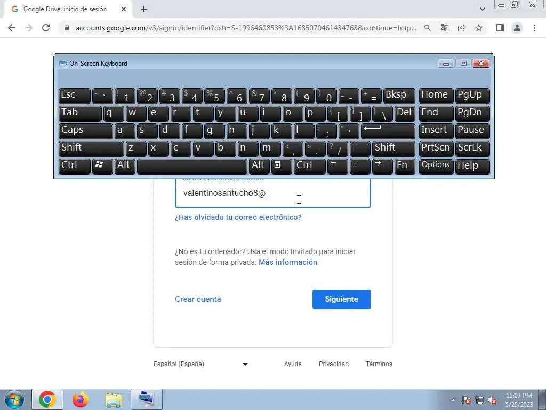The width and height of the screenshot is (546, 410).
Task: Show hidden system tray icons arrow
Action: click(x=453, y=400)
